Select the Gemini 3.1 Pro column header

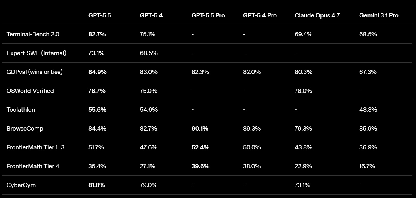coord(379,15)
